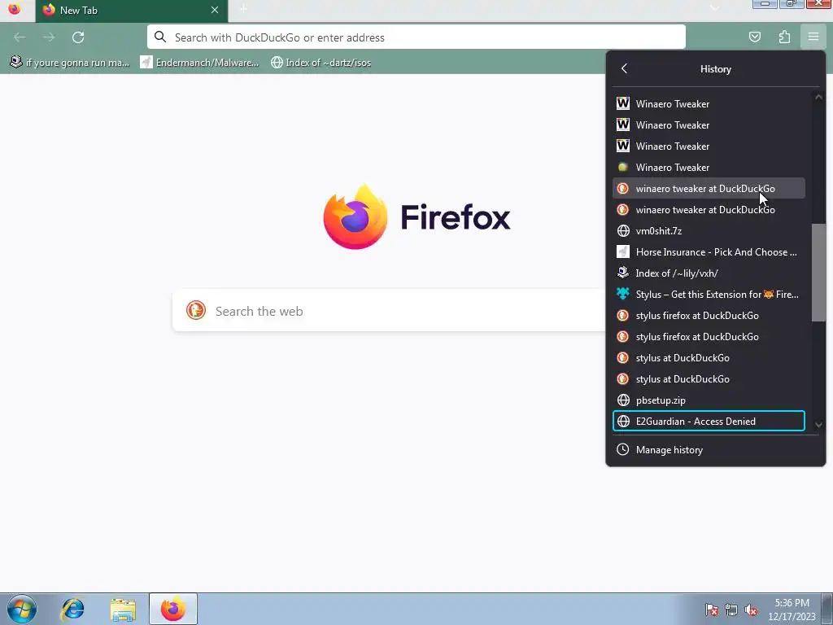Open Action Center flag tray icon
Viewport: 833px width, 625px height.
(x=712, y=610)
